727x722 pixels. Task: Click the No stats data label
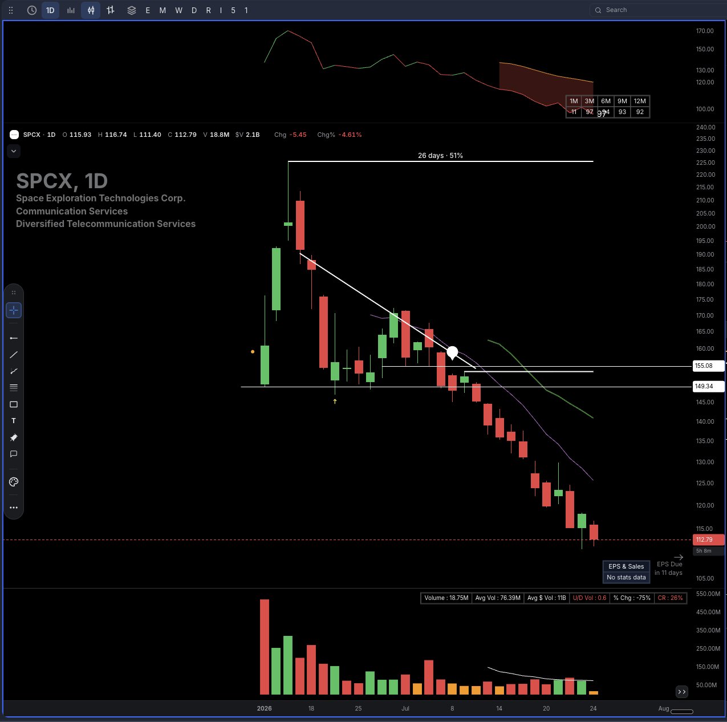tap(626, 577)
